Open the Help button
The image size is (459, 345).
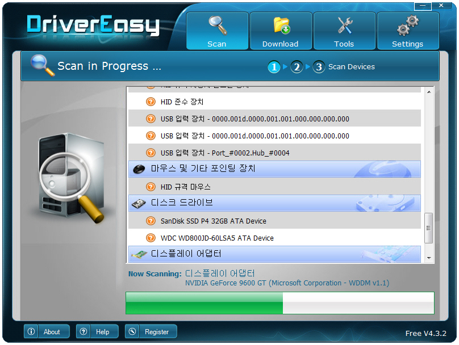tap(98, 331)
